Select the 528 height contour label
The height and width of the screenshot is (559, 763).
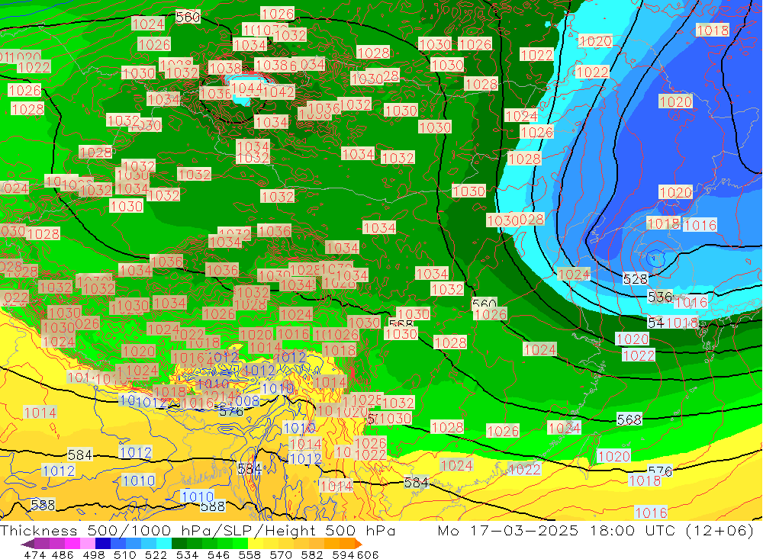(x=636, y=279)
